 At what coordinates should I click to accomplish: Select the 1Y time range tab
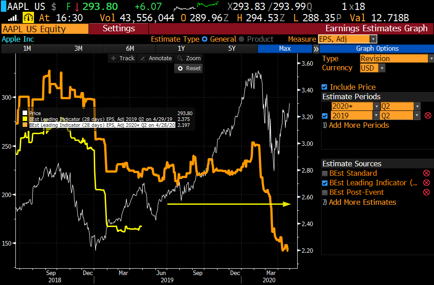(x=181, y=48)
